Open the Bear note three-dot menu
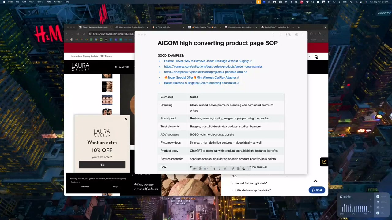The image size is (392, 220). point(303,35)
